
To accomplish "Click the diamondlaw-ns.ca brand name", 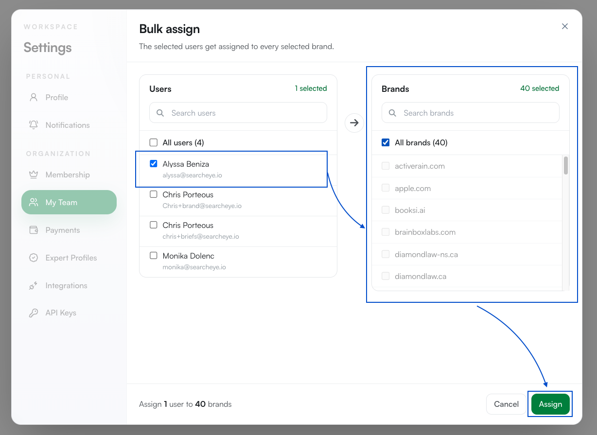I will 426,254.
